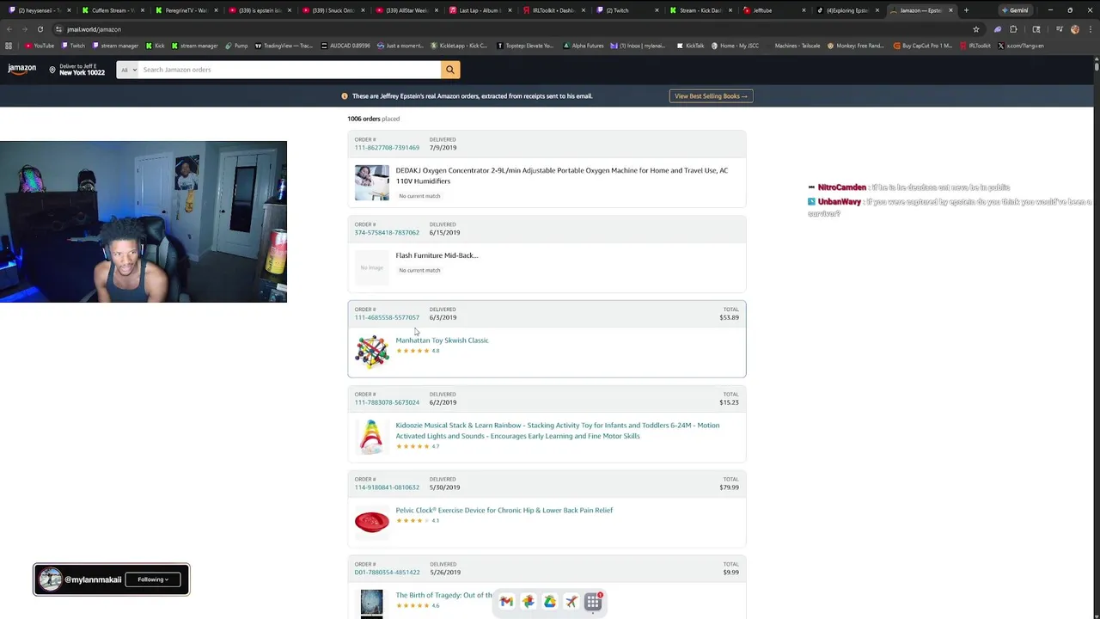This screenshot has height=619, width=1100.
Task: Click the Gmail icon in floating dock
Action: click(x=506, y=602)
